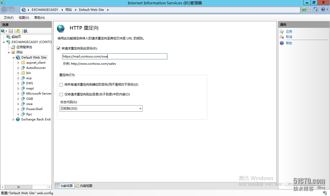Click 取消 in the Actions pane
330x196 pixels.
tap(289, 37)
